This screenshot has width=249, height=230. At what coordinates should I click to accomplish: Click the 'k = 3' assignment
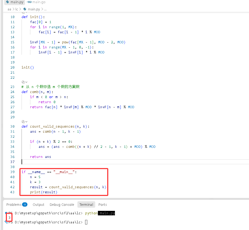click(x=35, y=182)
